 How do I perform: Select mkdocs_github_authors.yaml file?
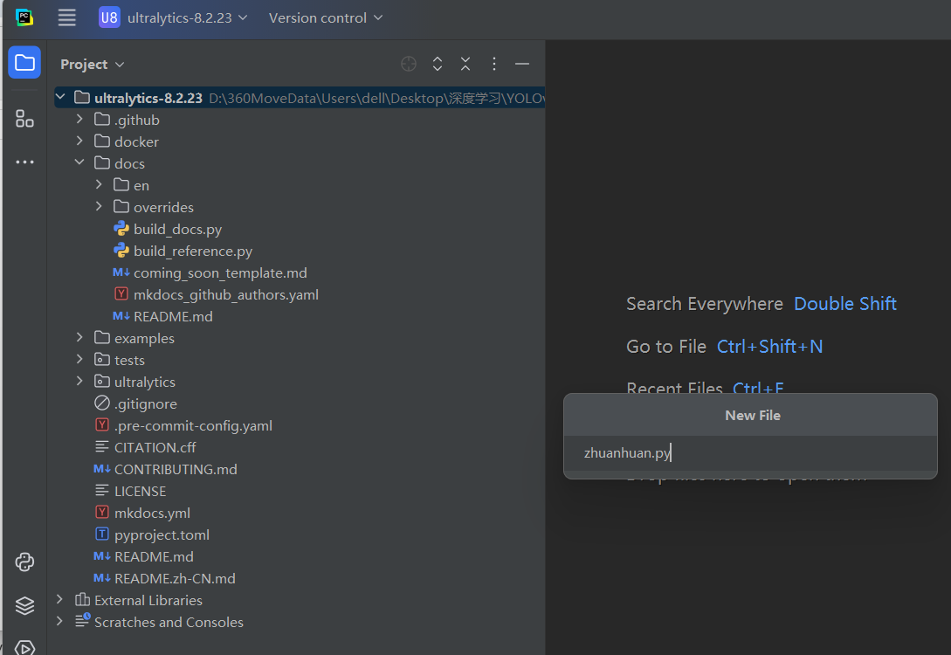[225, 295]
